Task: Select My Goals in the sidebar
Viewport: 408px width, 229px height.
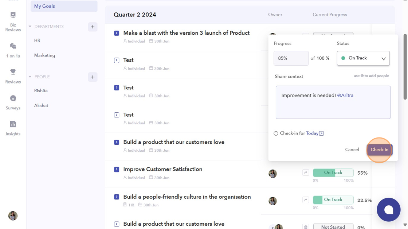Action: point(64,6)
